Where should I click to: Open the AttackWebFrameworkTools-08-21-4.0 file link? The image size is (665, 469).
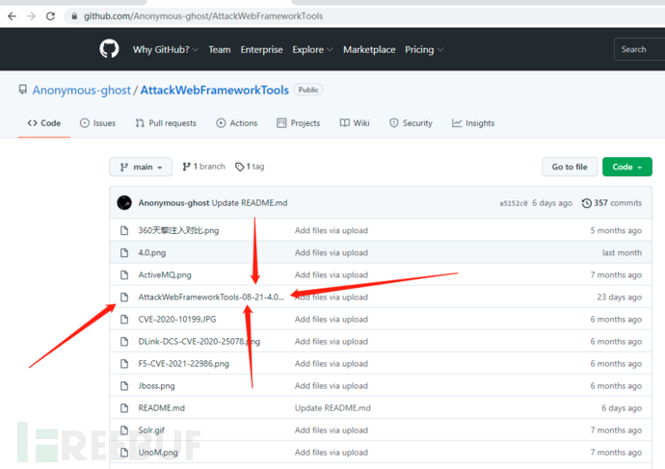[211, 297]
